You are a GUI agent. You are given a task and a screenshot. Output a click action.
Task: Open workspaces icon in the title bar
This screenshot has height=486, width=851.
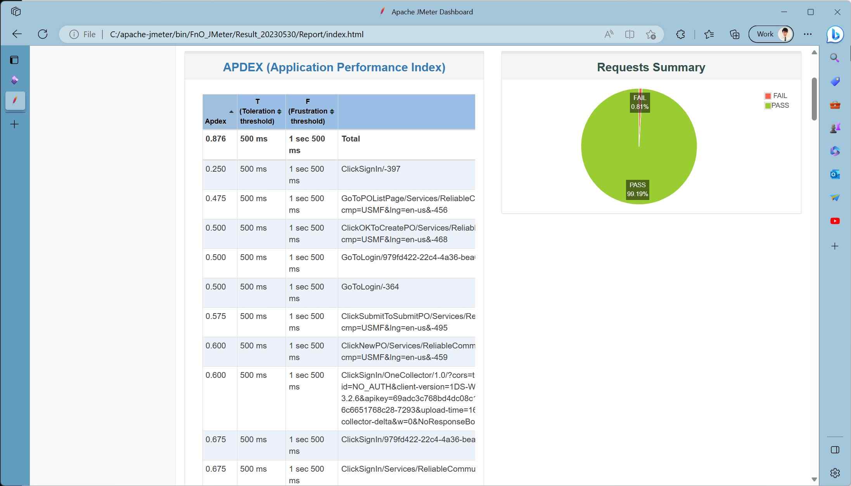pyautogui.click(x=16, y=12)
